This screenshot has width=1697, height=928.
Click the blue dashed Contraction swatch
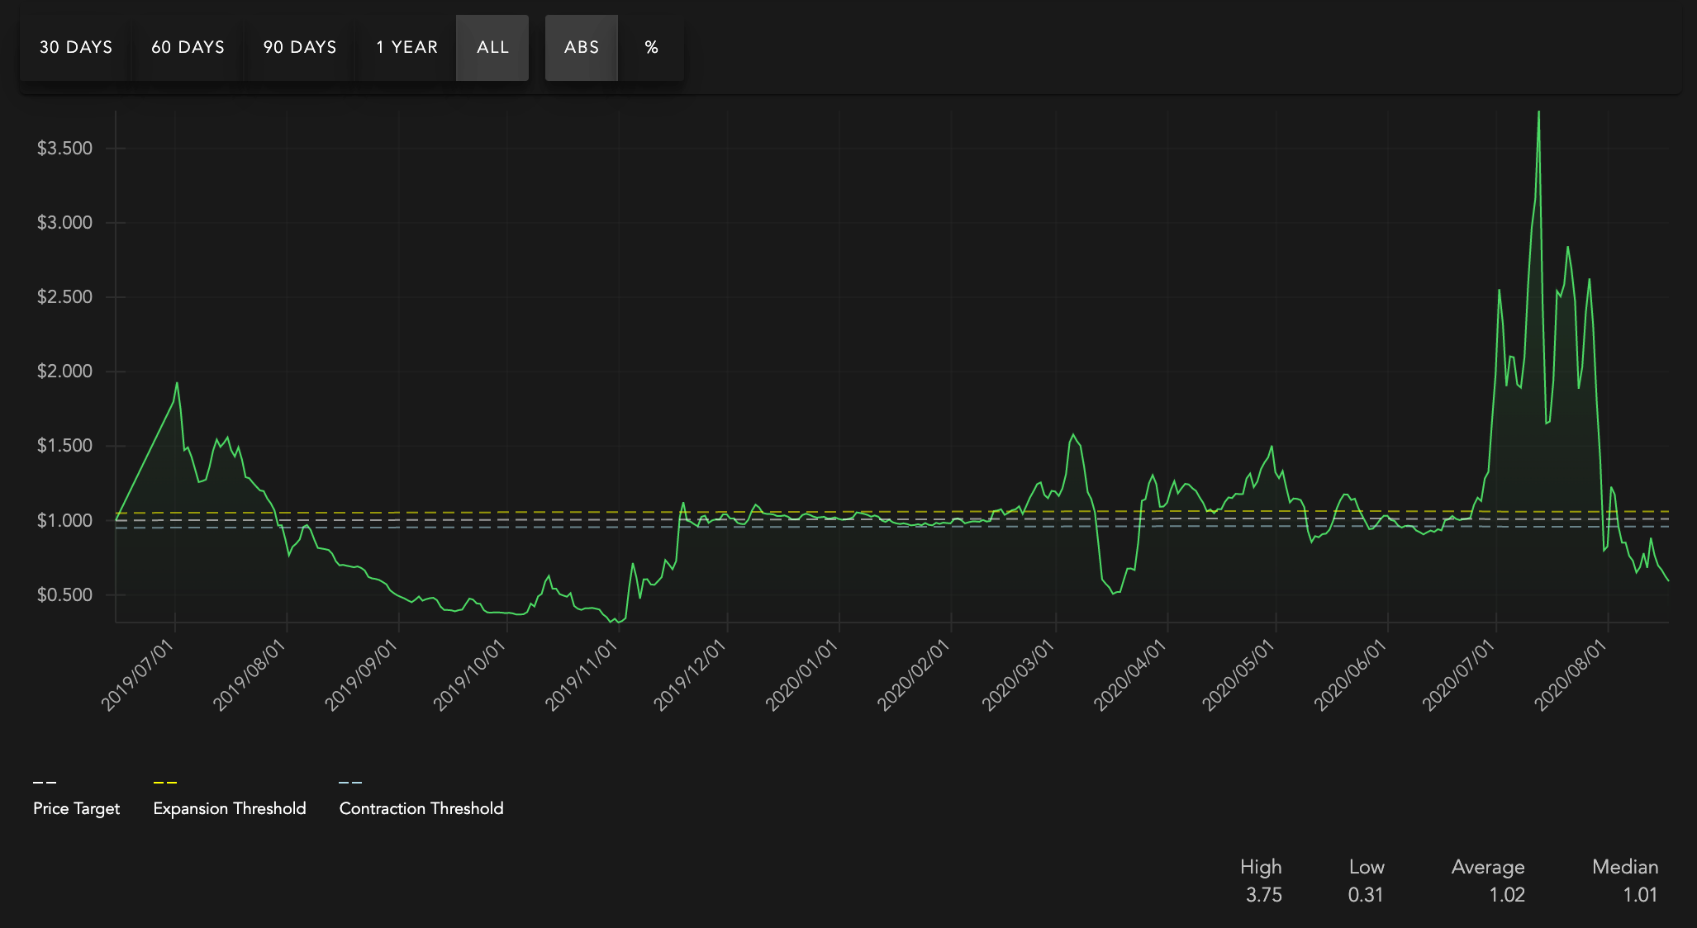(350, 782)
